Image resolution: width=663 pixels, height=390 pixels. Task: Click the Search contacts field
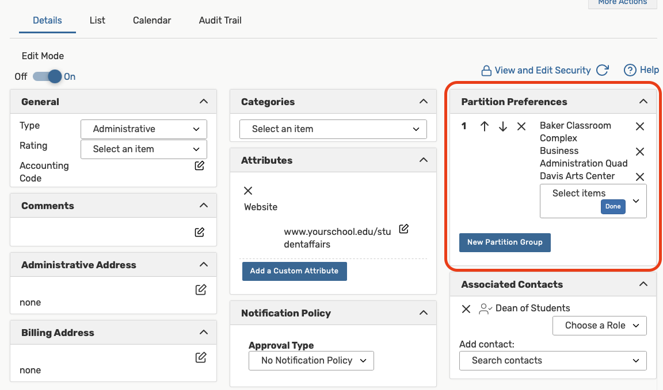(552, 361)
